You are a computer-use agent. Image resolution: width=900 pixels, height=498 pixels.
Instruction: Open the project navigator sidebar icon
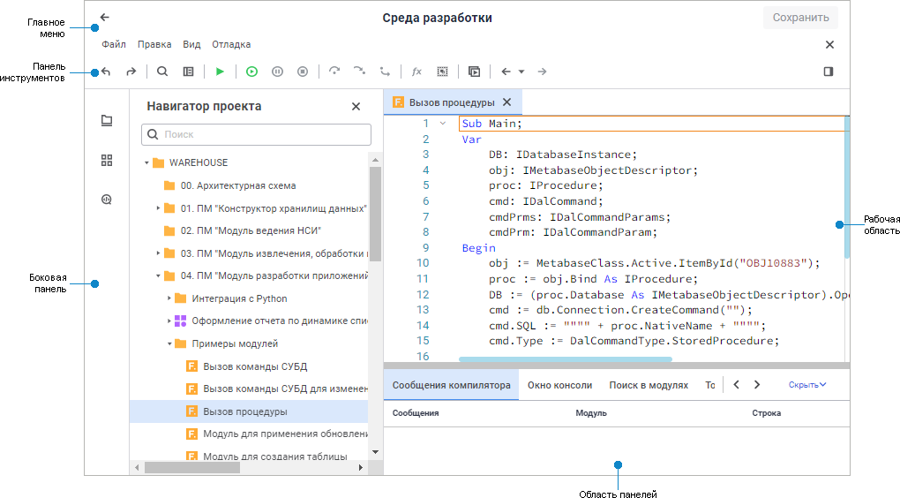coord(107,121)
